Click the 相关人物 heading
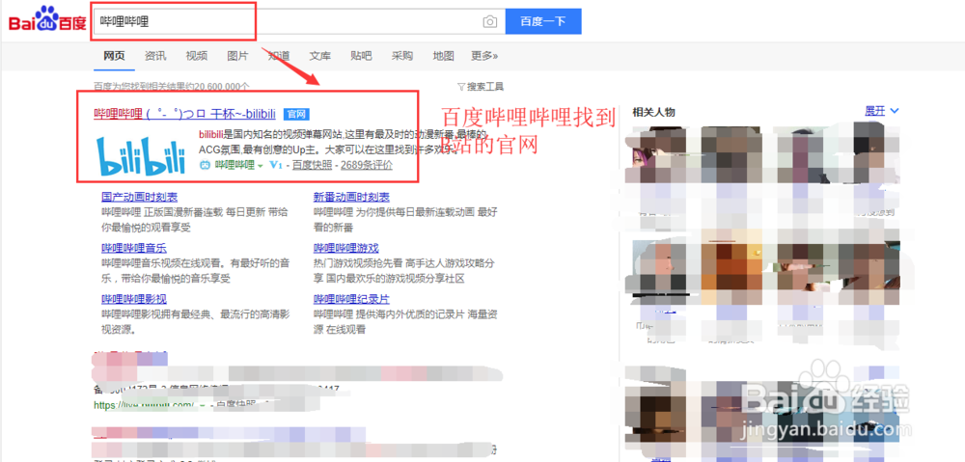 point(653,112)
